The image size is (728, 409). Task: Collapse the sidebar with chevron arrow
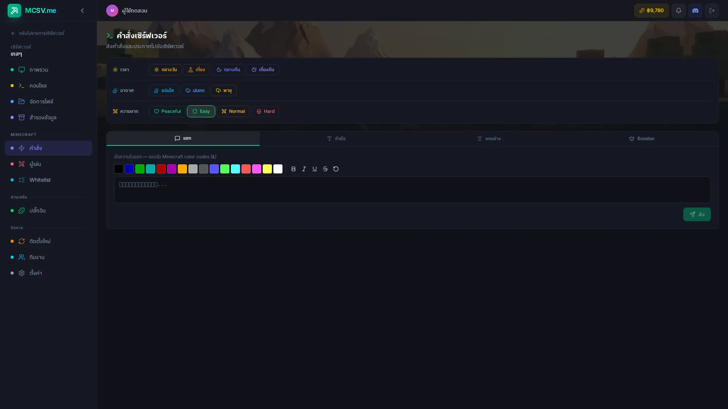click(82, 11)
